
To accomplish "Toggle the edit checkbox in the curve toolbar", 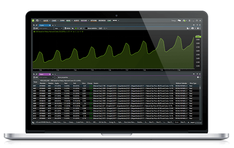I will pos(34,28).
